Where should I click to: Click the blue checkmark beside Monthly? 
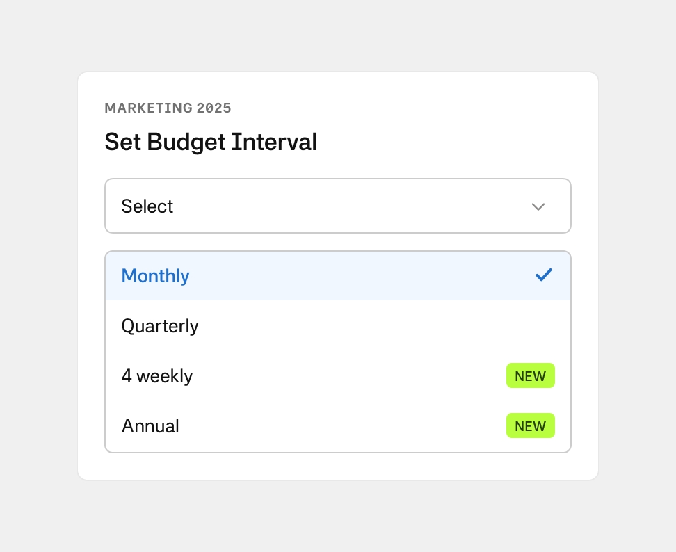point(544,275)
